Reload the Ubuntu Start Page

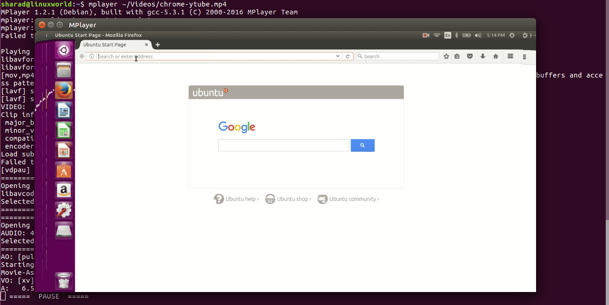coord(348,56)
